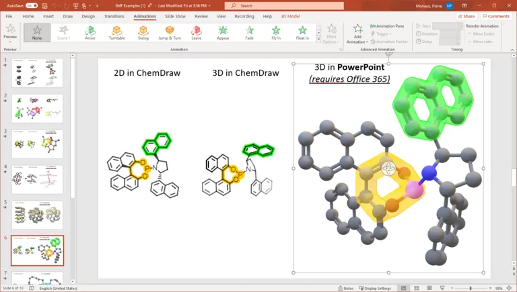Switch to the Draw tab

68,16
